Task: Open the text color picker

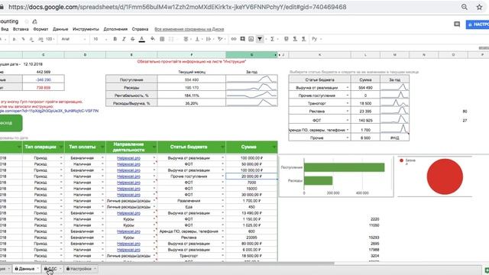Action: [142, 39]
